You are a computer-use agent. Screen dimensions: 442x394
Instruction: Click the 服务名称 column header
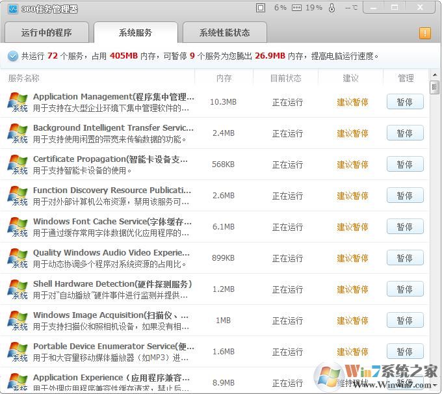pos(24,78)
